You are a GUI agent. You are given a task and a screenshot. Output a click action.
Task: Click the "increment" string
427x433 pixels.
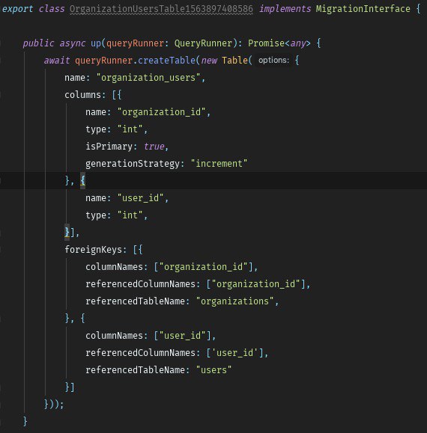point(219,164)
